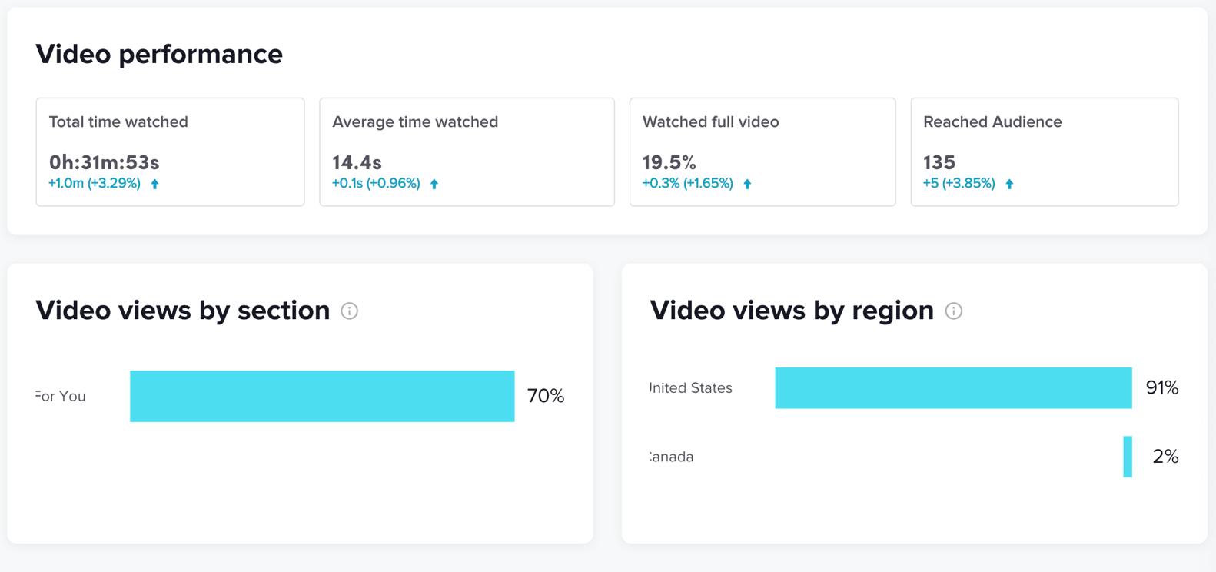Screen dimensions: 1216x572
Task: Click up arrow in Watched full video card
Action: (x=747, y=184)
